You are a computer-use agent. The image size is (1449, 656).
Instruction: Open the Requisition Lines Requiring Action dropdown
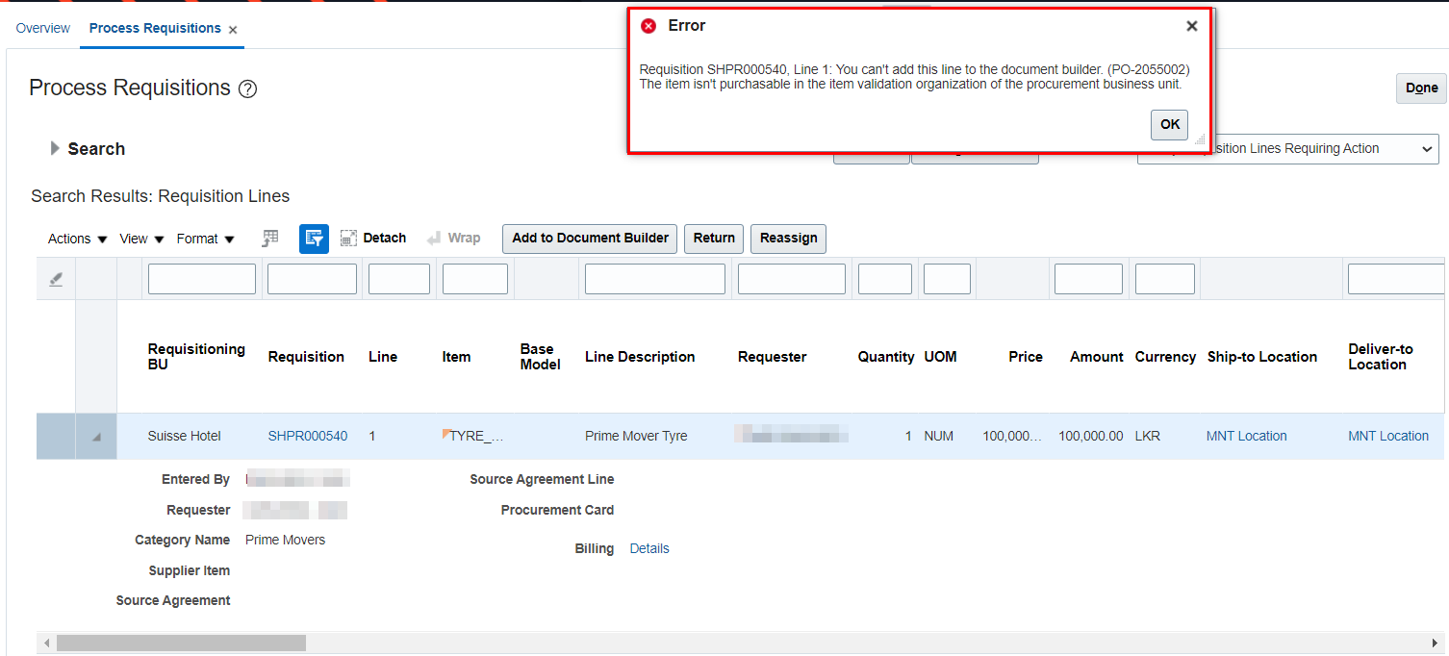pyautogui.click(x=1287, y=149)
